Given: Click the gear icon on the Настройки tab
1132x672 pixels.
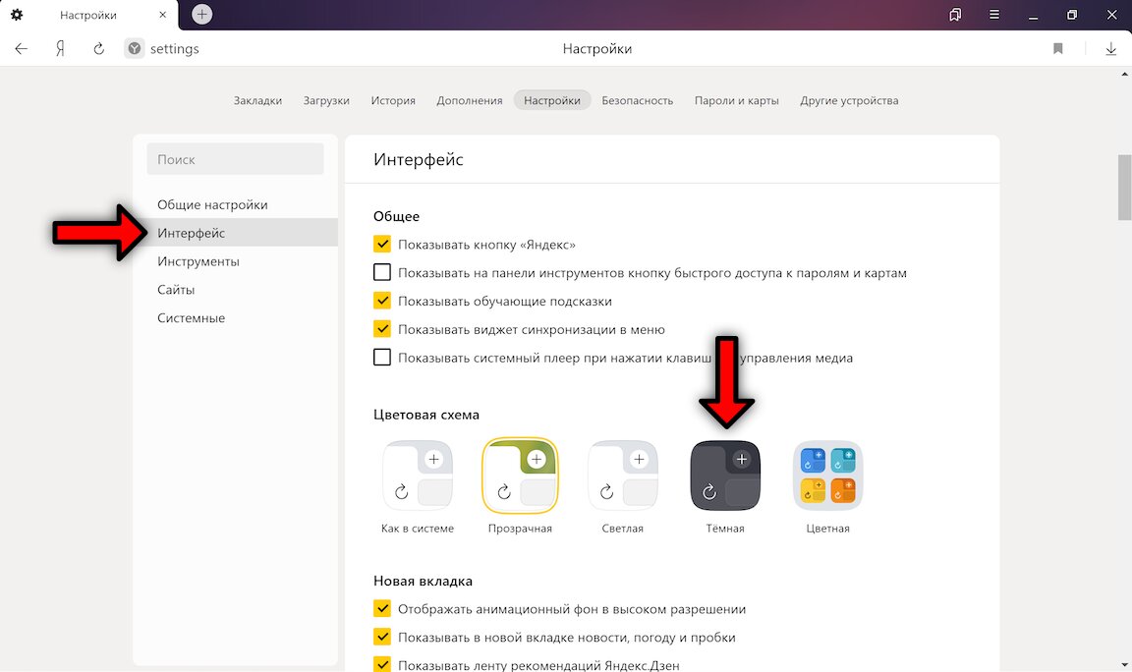Looking at the screenshot, I should [17, 15].
